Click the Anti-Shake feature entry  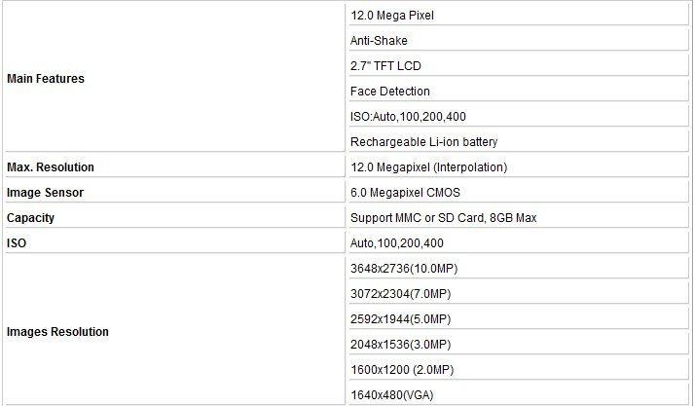click(379, 41)
